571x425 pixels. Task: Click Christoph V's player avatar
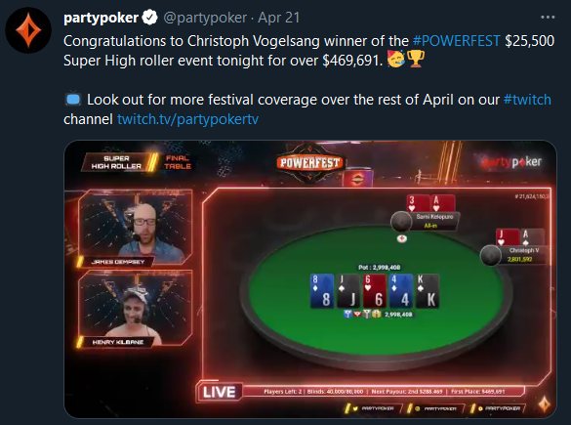coord(490,255)
